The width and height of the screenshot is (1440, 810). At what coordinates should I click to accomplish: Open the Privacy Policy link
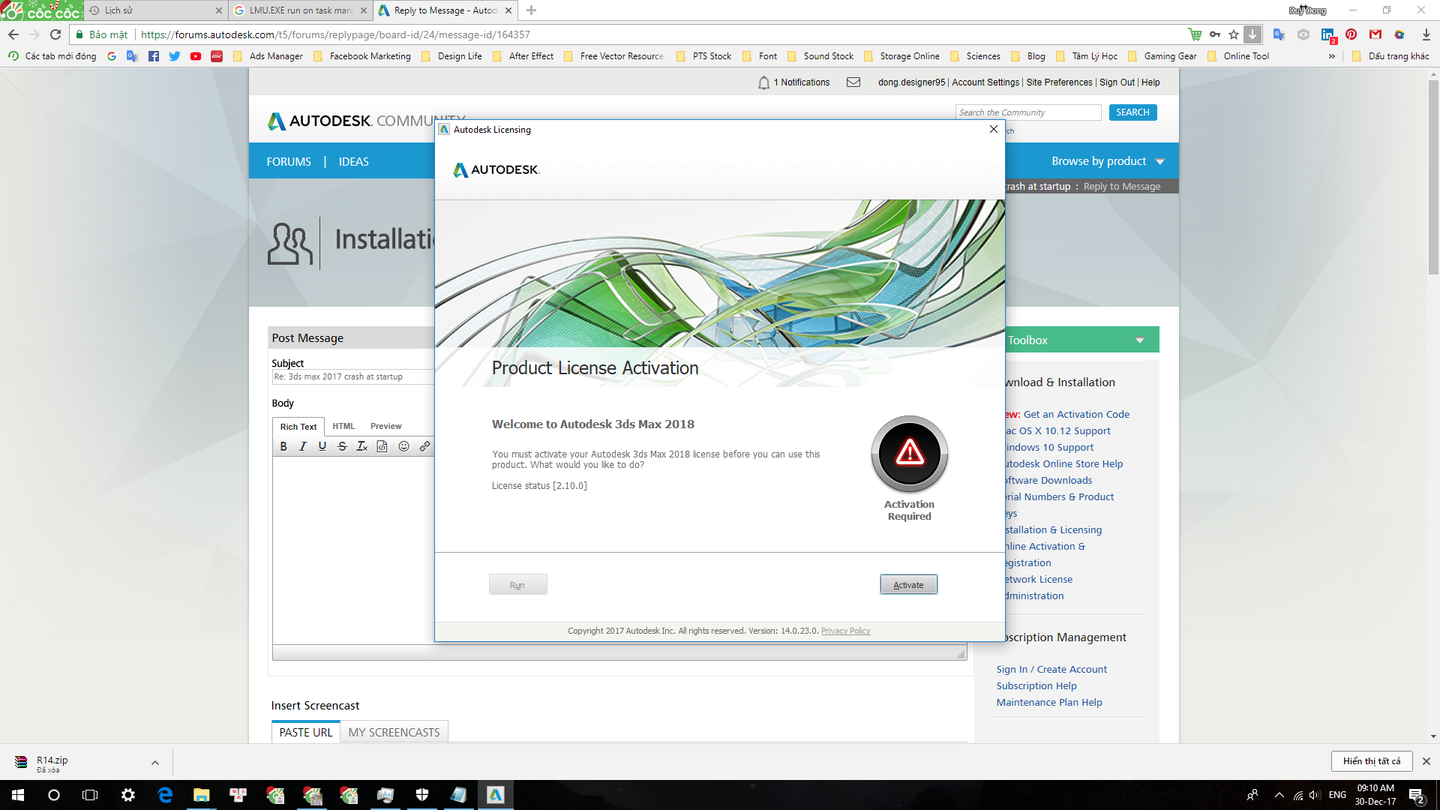pos(845,631)
